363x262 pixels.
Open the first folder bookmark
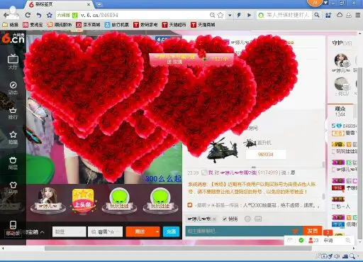tap(11, 25)
